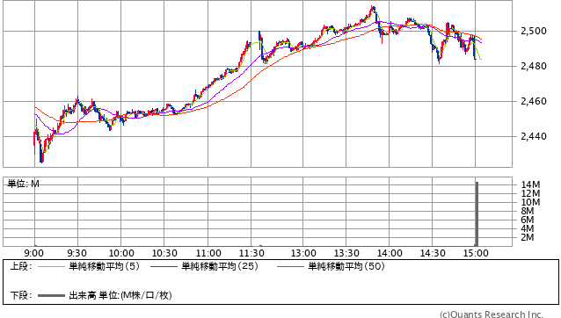This screenshot has width=561, height=318.
Task: Click the 単純移動平均(5) legend label
Action: coord(104,266)
